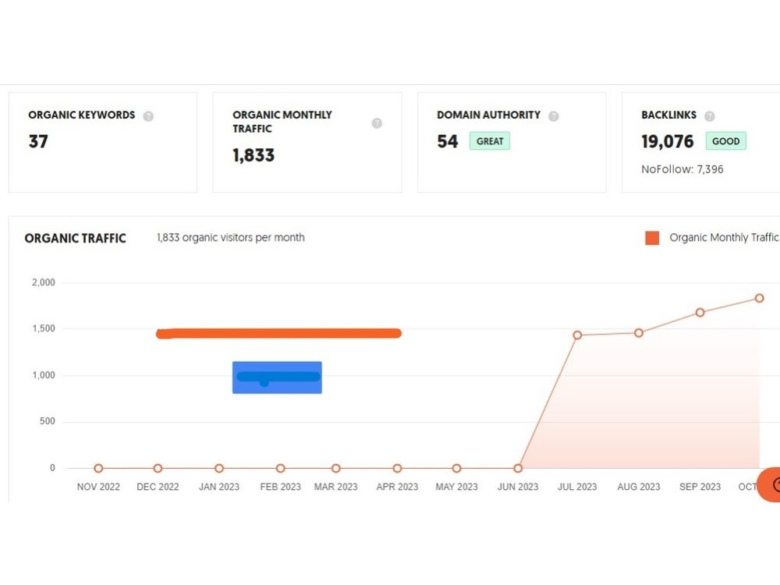Click the SEP 2023 x-axis label
Viewport: 780px width, 585px height.
pos(700,487)
